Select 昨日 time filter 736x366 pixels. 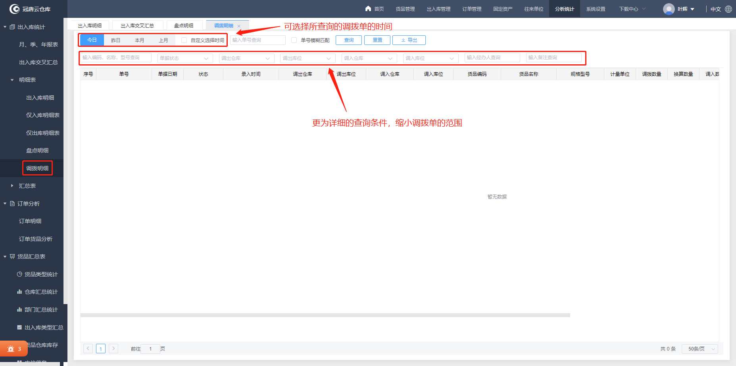(x=115, y=40)
